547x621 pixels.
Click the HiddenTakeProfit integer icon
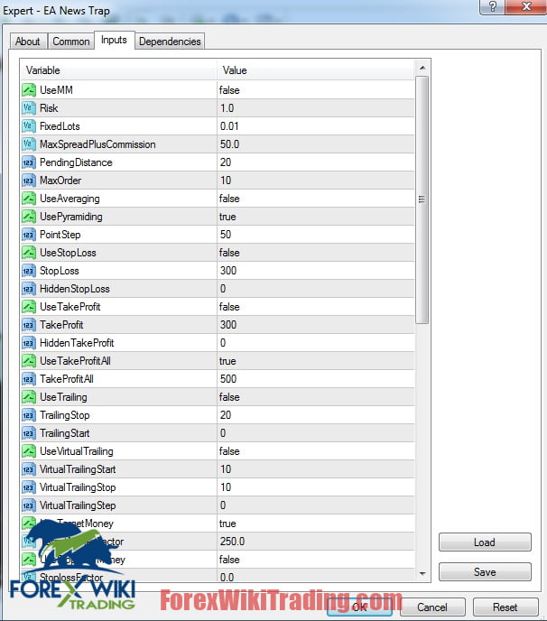[x=29, y=343]
